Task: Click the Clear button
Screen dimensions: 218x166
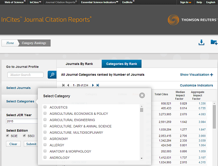Action: [x=13, y=144]
